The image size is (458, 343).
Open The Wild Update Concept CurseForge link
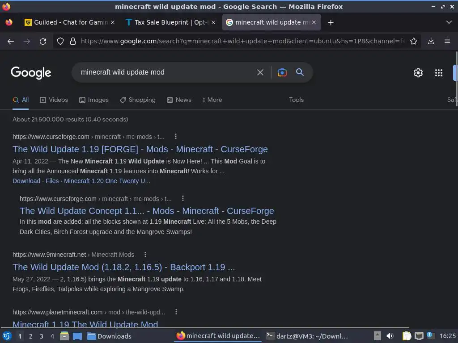point(147,211)
